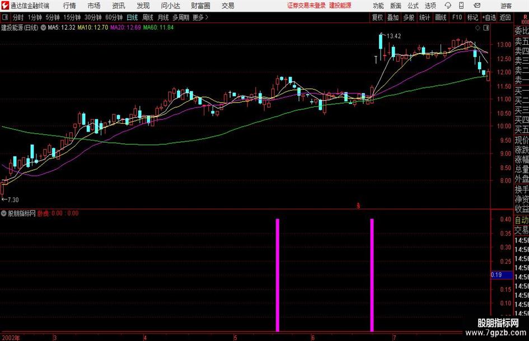Expand main chart indicator dropdown next to 建投能源(日线)
The width and height of the screenshot is (529, 341).
[43, 27]
